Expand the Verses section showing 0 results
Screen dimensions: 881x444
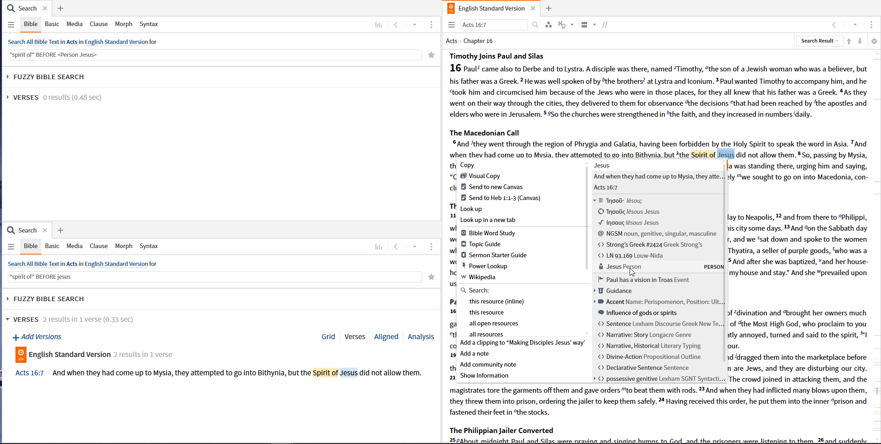click(x=8, y=97)
